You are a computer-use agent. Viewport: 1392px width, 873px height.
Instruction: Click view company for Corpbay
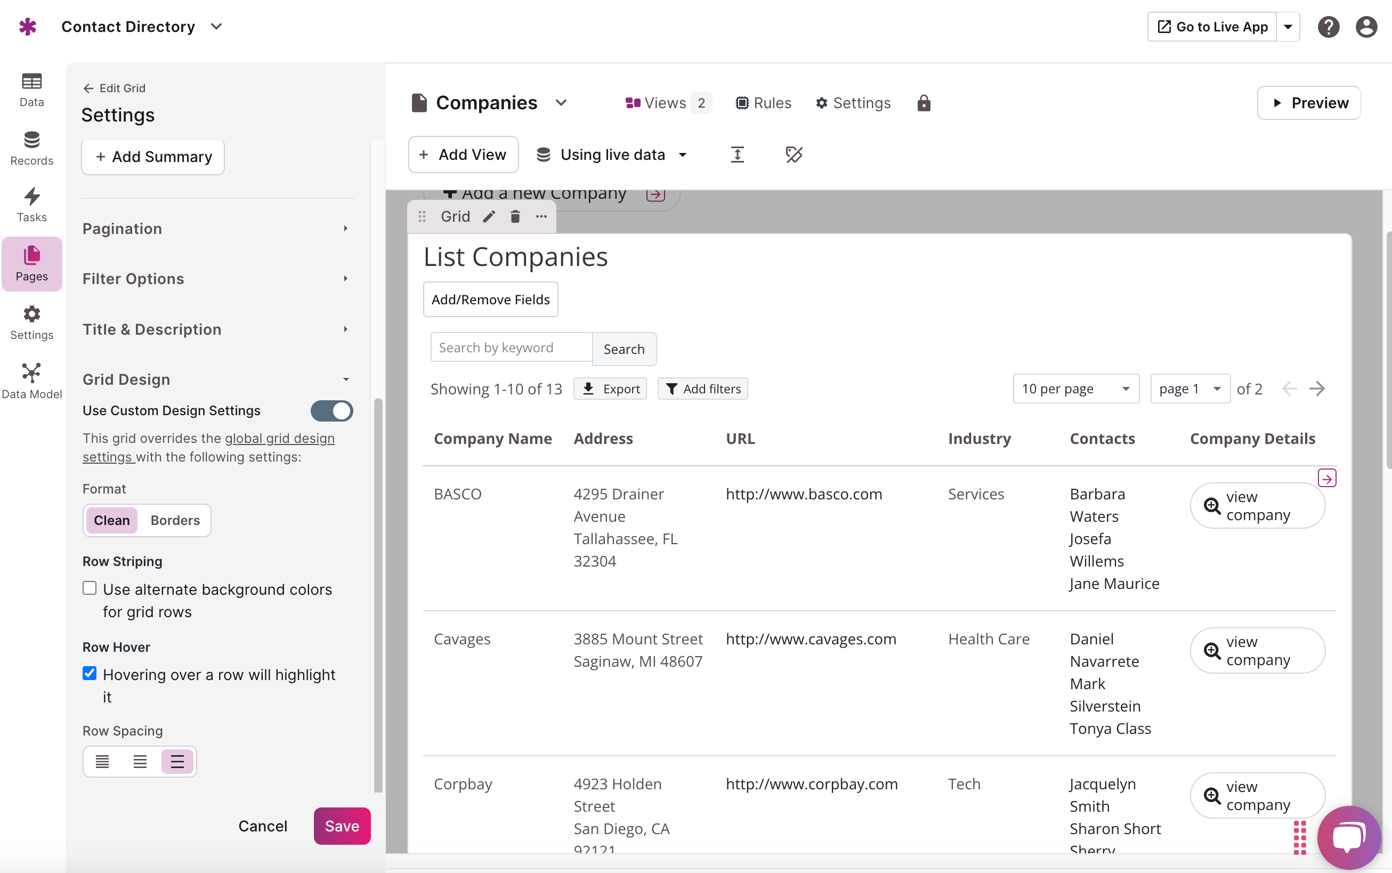point(1258,795)
